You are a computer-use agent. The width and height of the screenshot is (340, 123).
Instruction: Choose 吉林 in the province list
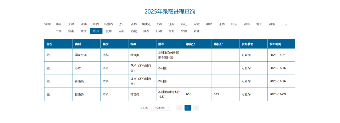[x=134, y=24]
